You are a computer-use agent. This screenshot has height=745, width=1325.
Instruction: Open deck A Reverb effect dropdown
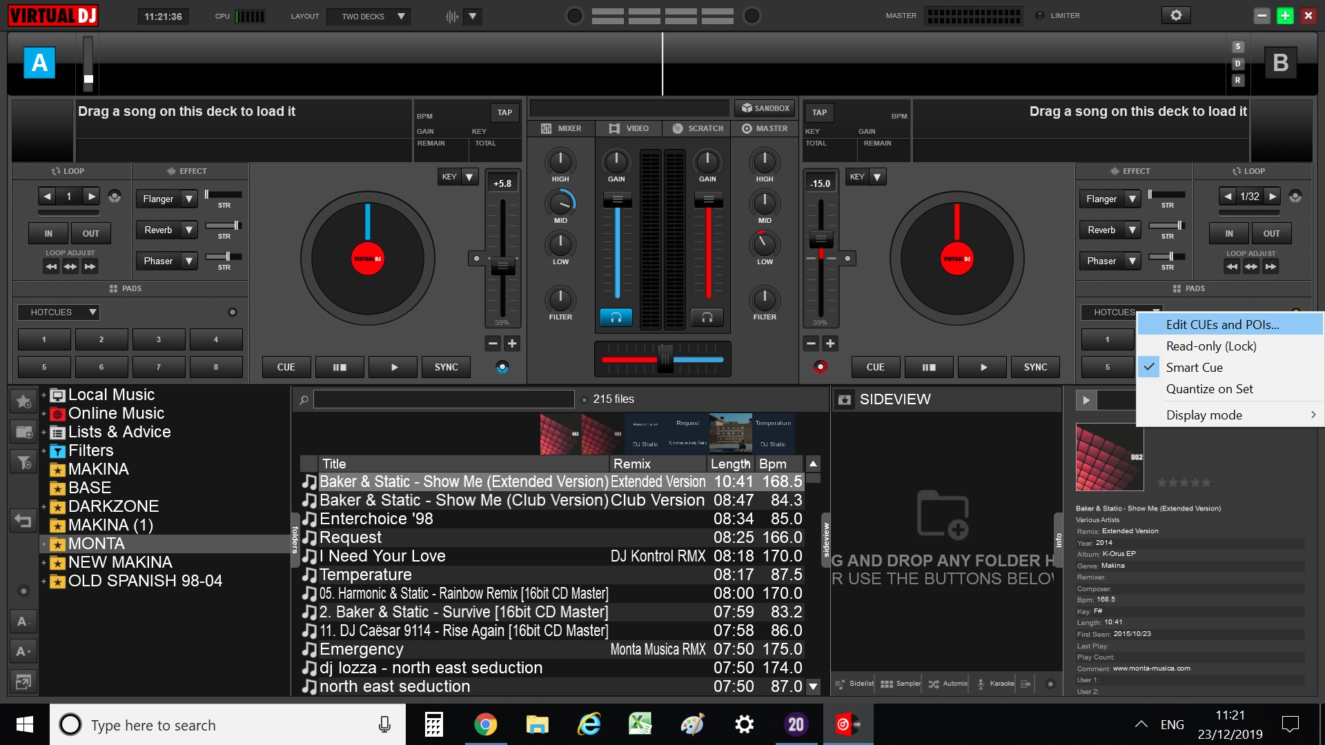[x=189, y=230]
